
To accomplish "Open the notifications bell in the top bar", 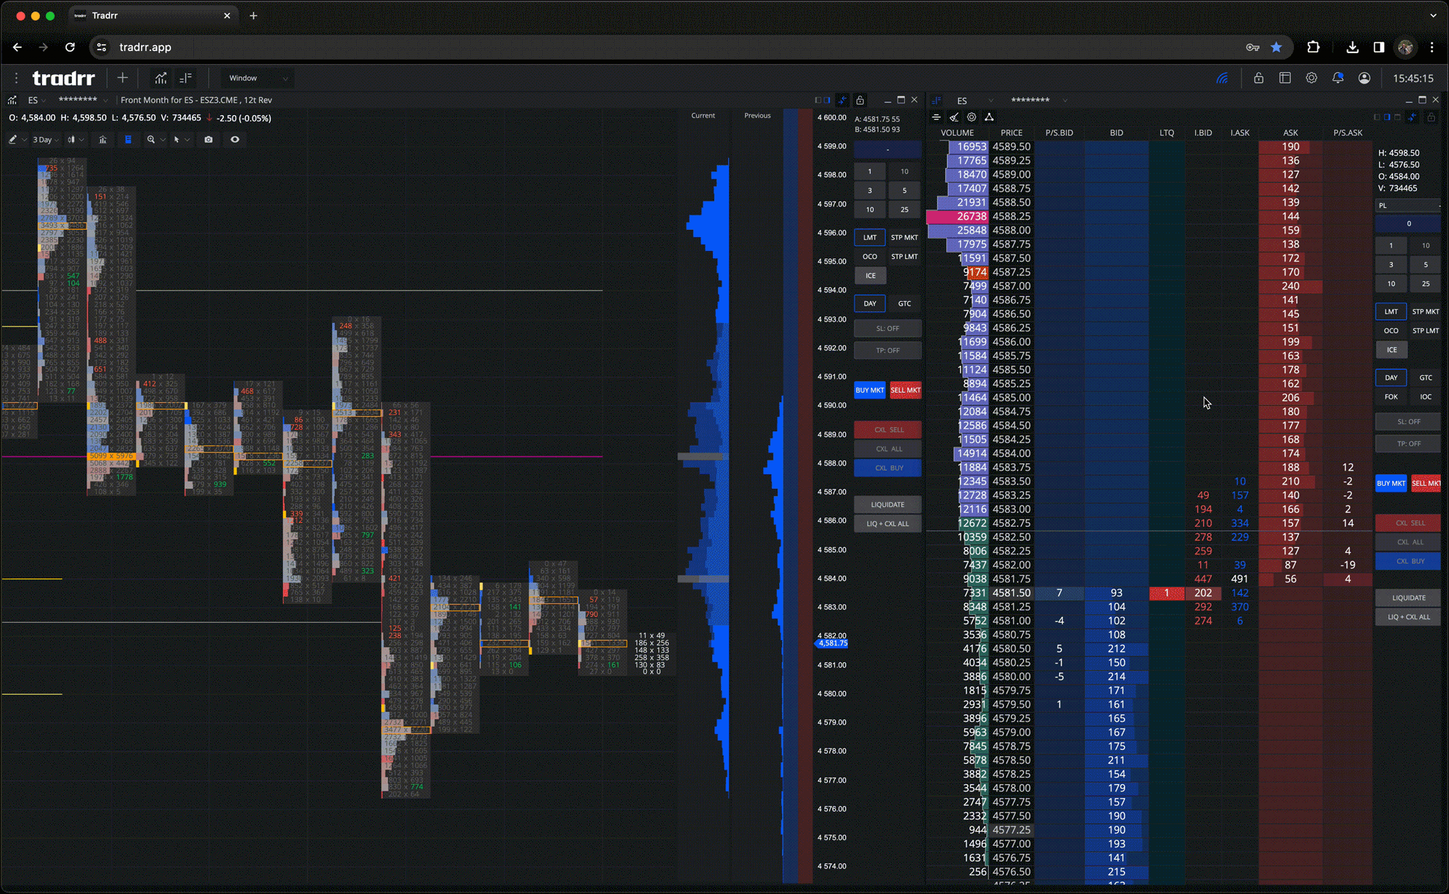I will [x=1338, y=78].
